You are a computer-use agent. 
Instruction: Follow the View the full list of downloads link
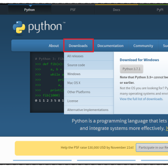[141, 99]
